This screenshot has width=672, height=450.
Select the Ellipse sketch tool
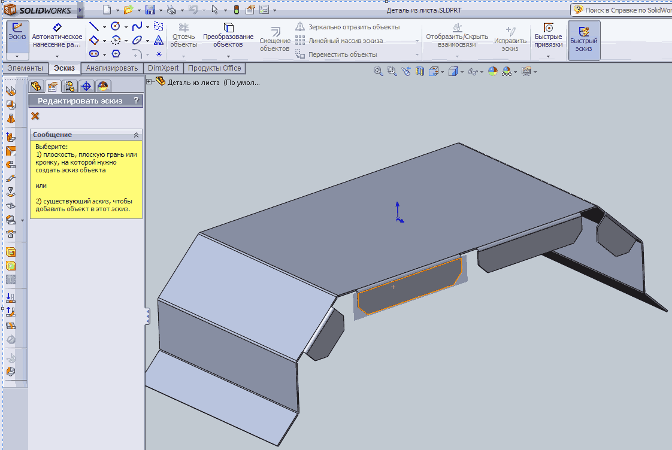pyautogui.click(x=137, y=40)
